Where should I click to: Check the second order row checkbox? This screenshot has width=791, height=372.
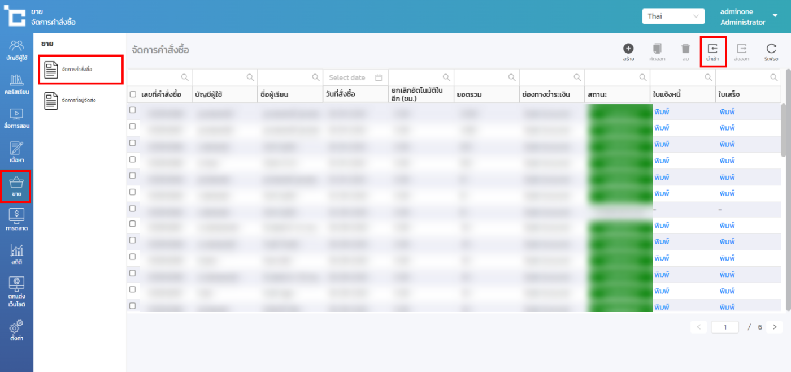133,127
